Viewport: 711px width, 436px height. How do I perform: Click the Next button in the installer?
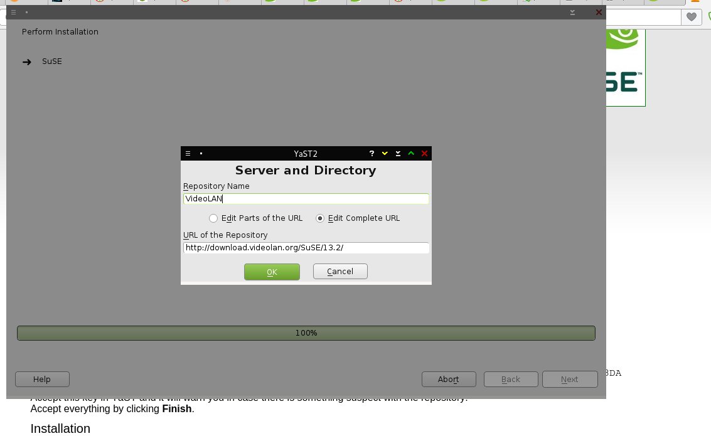[x=570, y=380]
